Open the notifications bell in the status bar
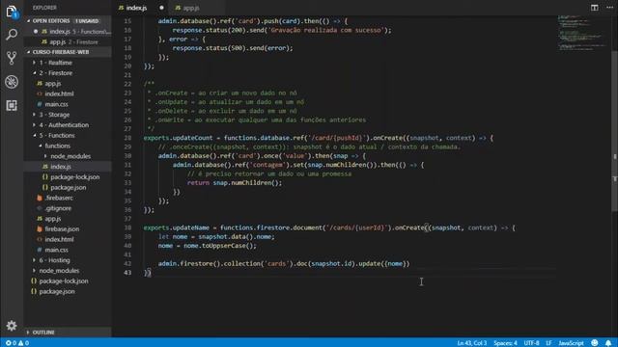 [608, 343]
